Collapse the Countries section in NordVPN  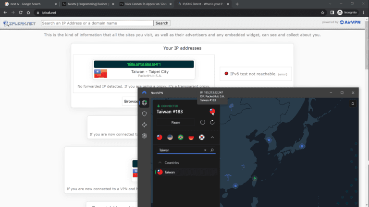(160, 162)
